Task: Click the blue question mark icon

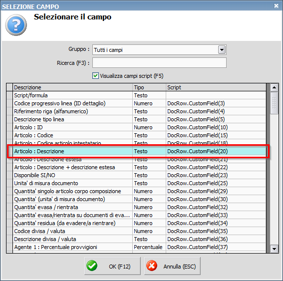Action: point(16,25)
